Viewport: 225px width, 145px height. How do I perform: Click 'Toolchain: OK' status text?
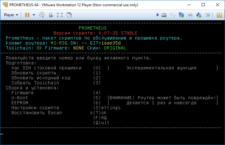click(x=24, y=48)
